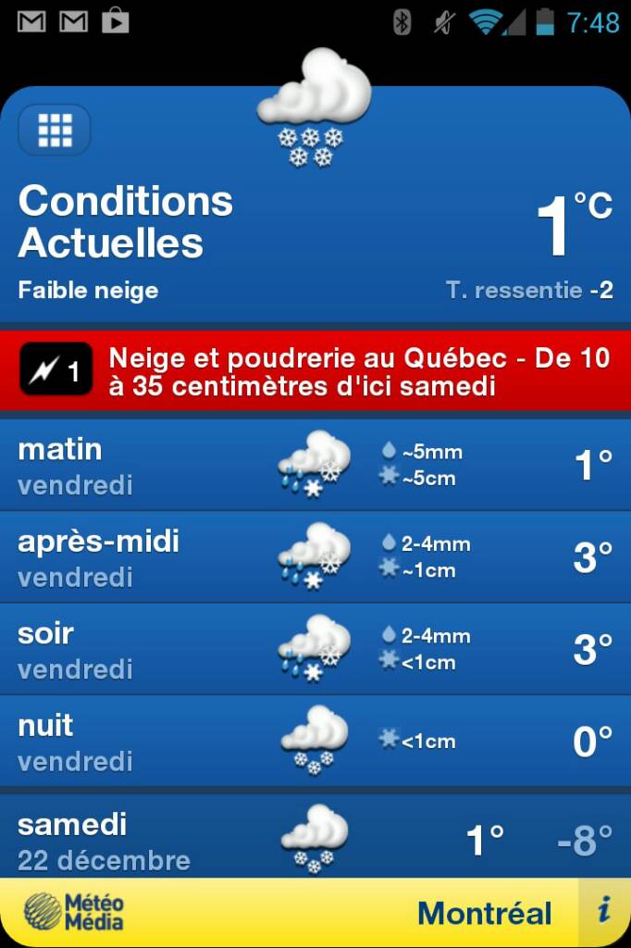Change the Montréal location

[484, 913]
